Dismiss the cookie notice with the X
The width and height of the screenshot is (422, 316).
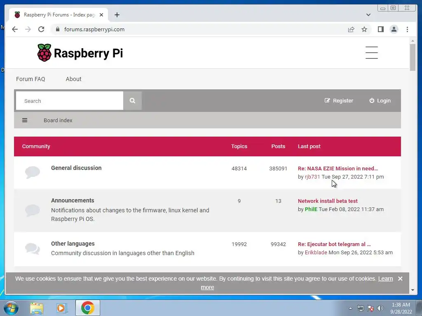400,279
